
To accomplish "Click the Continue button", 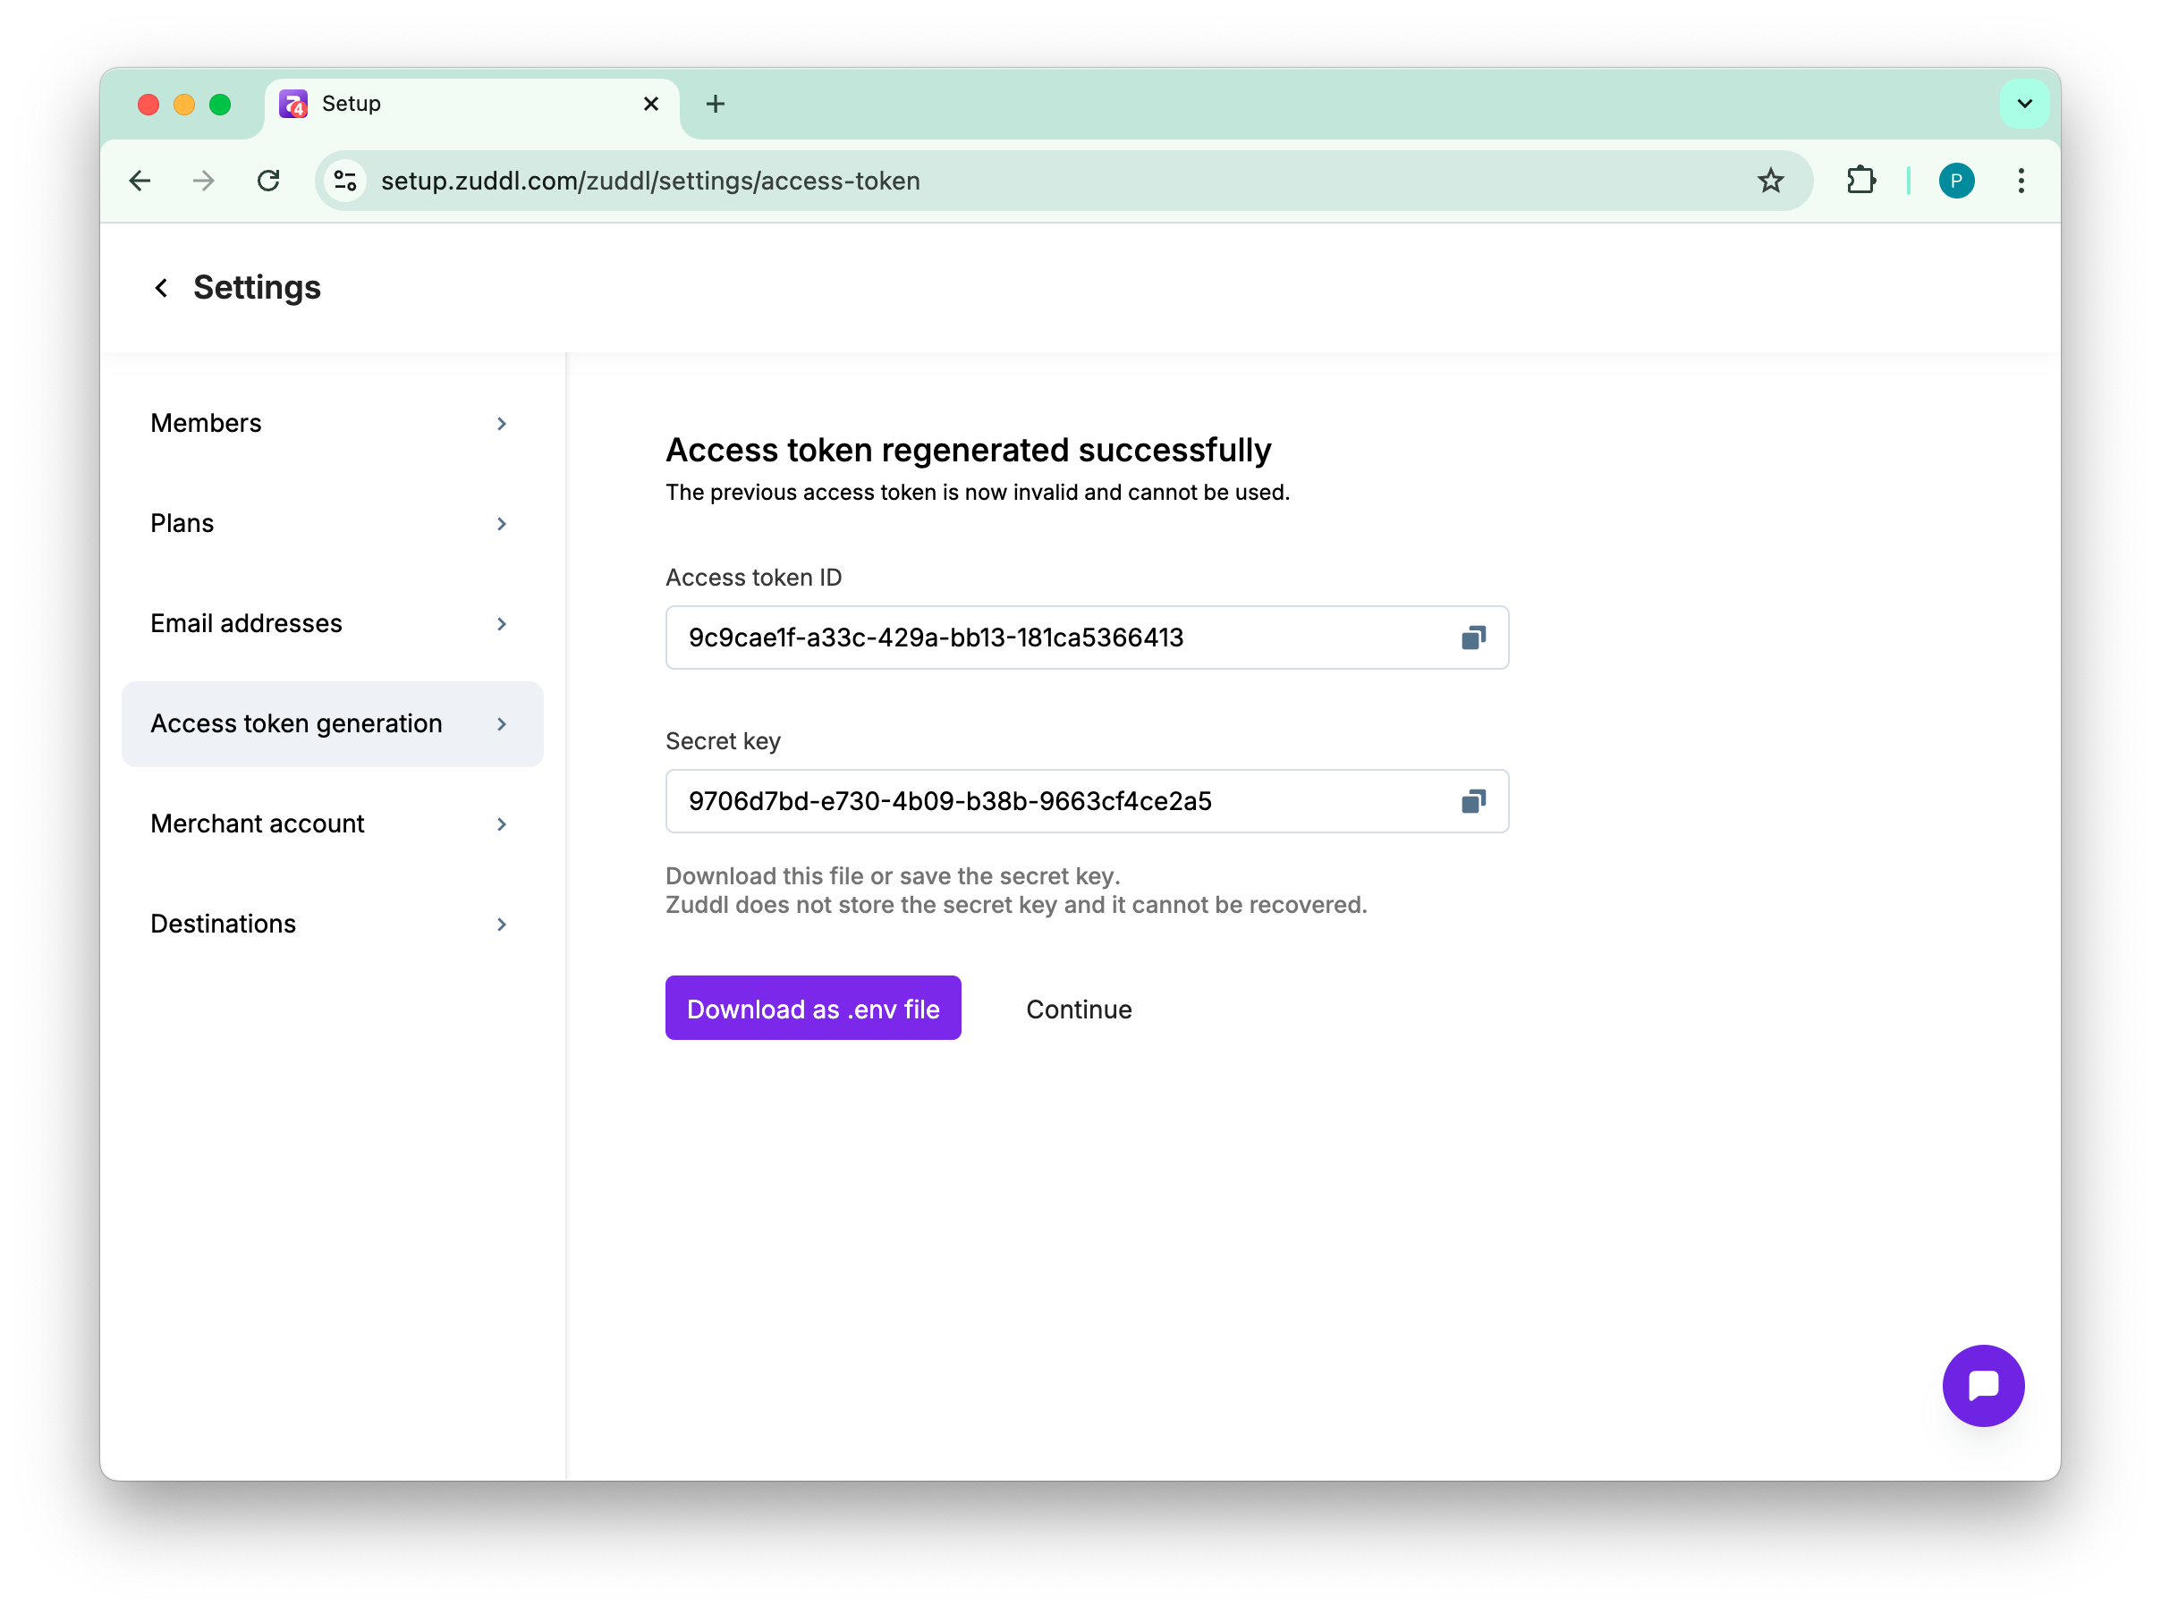I will [x=1078, y=1009].
